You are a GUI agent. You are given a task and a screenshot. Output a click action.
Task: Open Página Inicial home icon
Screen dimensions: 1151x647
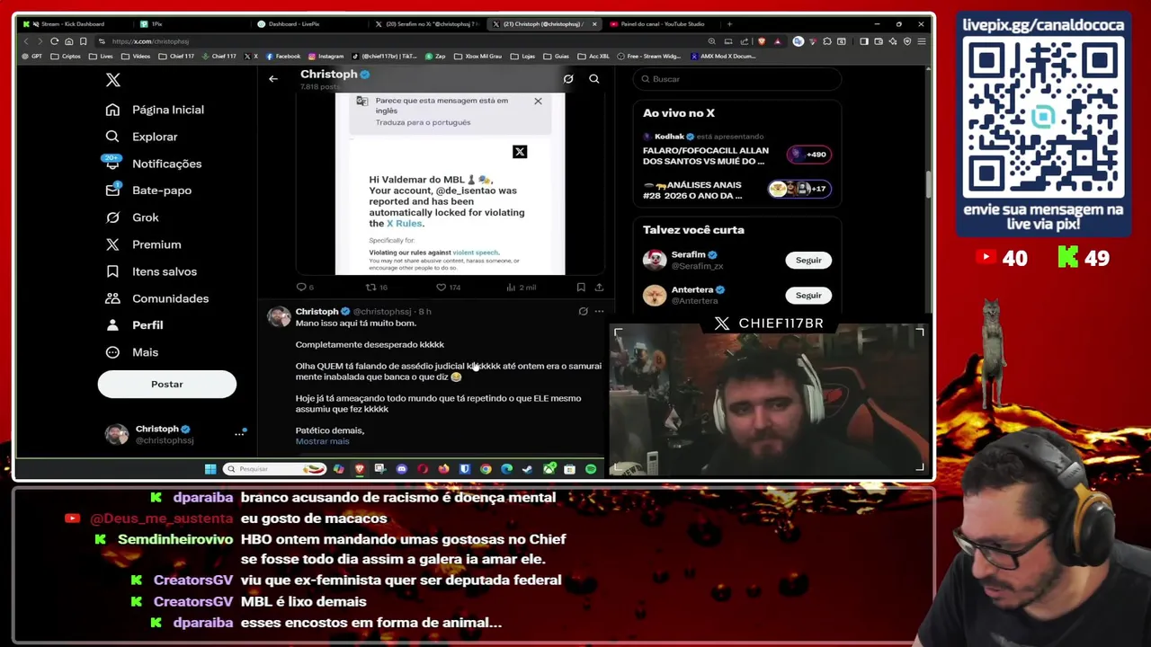(x=112, y=110)
